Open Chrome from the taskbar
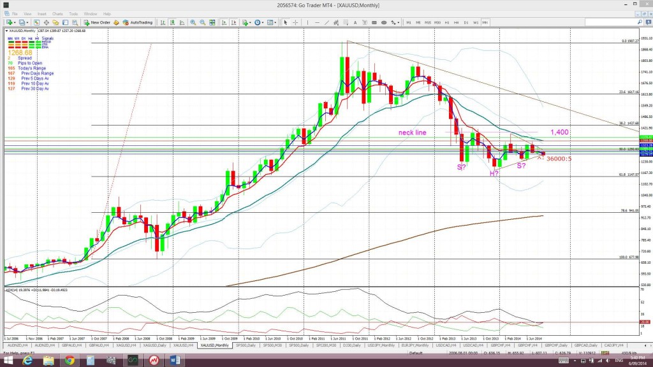Viewport: 653px width, 367px height. (x=70, y=361)
